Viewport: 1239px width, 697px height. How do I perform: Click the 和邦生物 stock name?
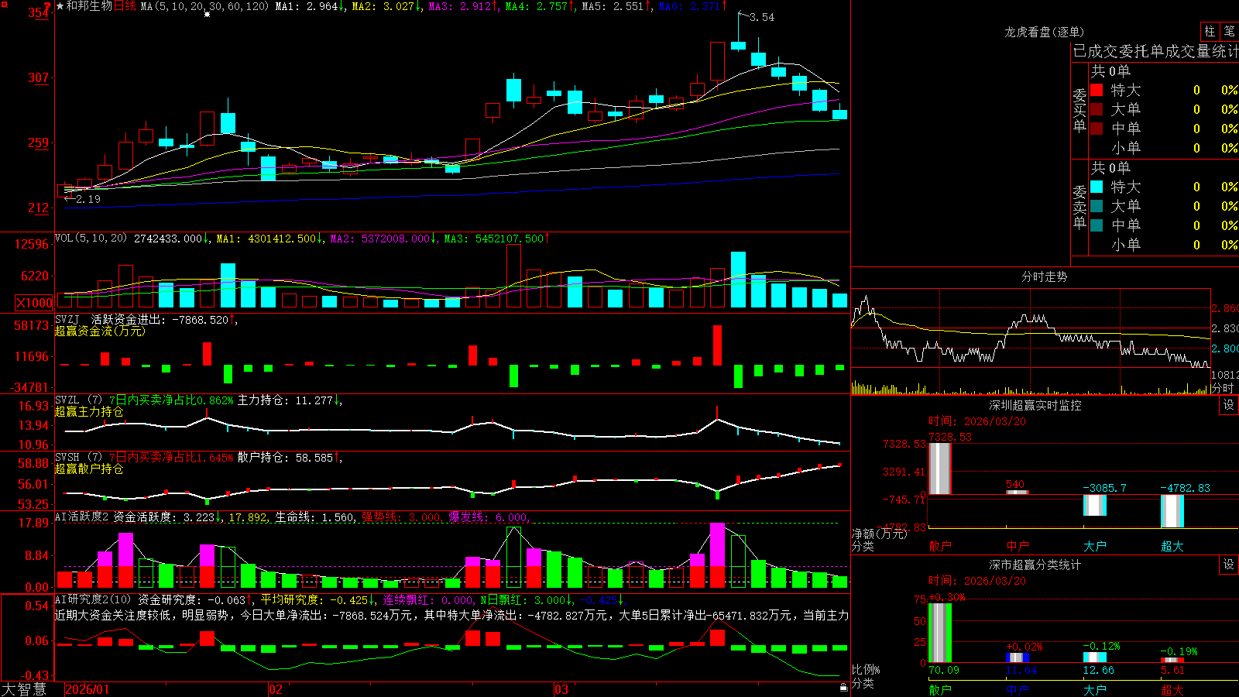(89, 6)
